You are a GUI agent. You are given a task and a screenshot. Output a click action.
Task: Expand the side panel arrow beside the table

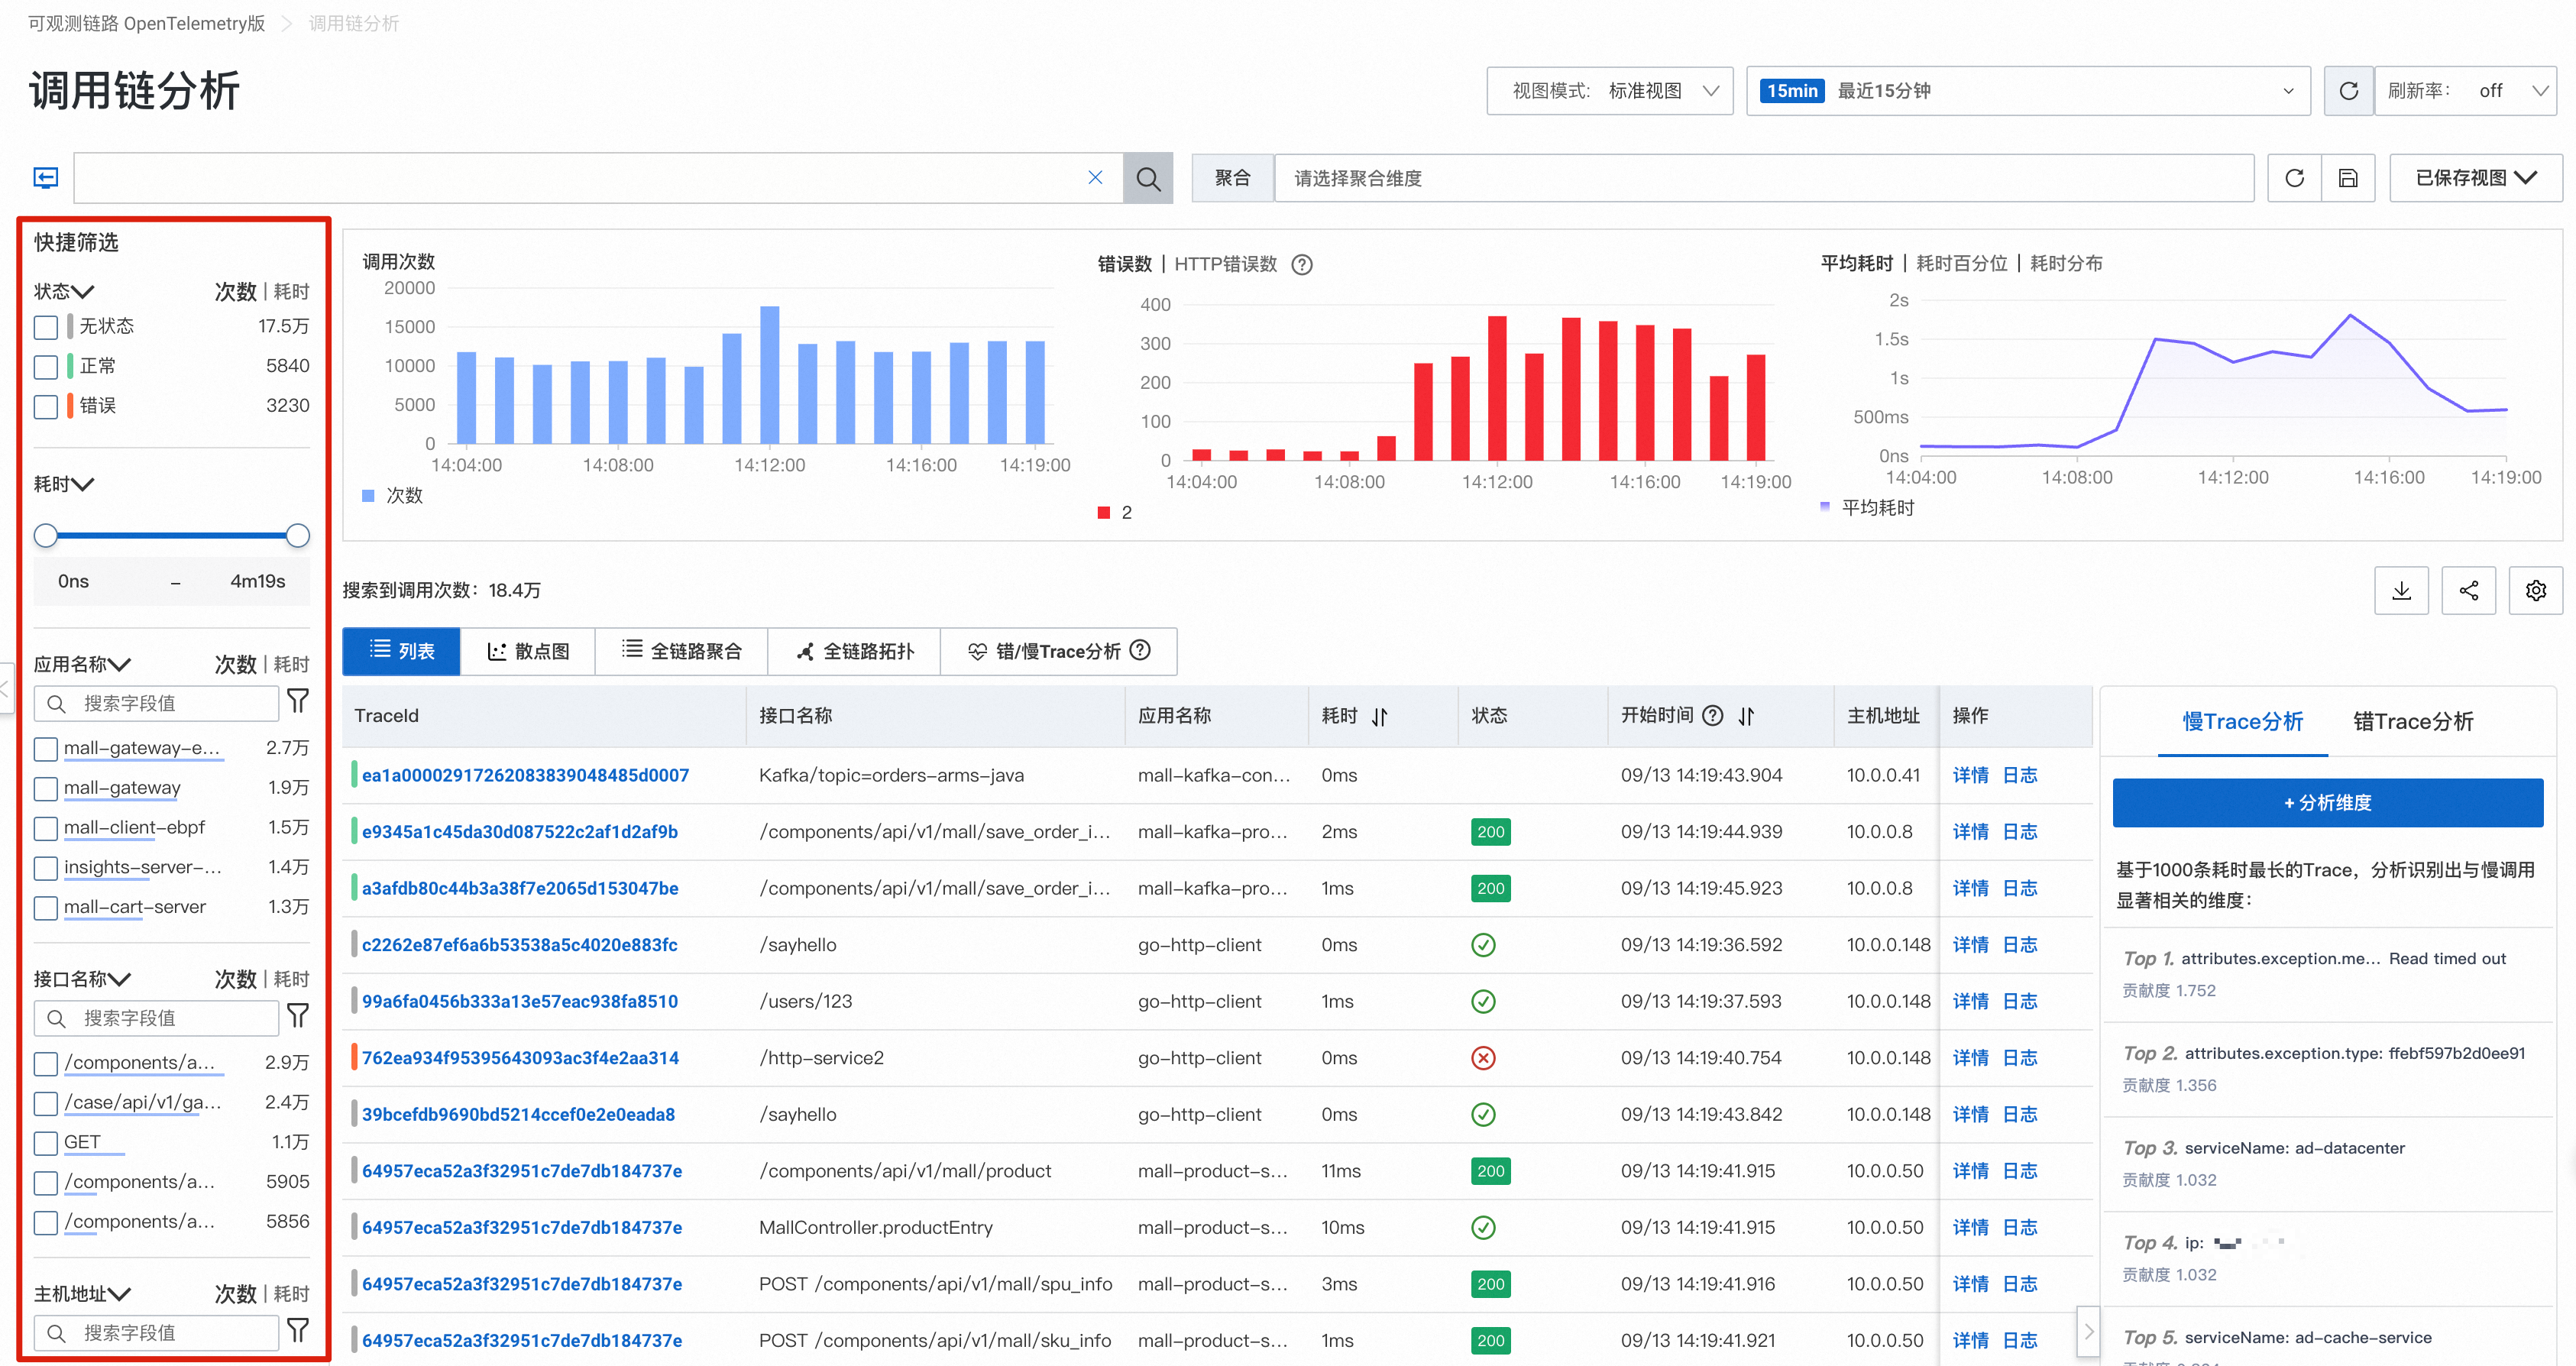[x=2088, y=1331]
